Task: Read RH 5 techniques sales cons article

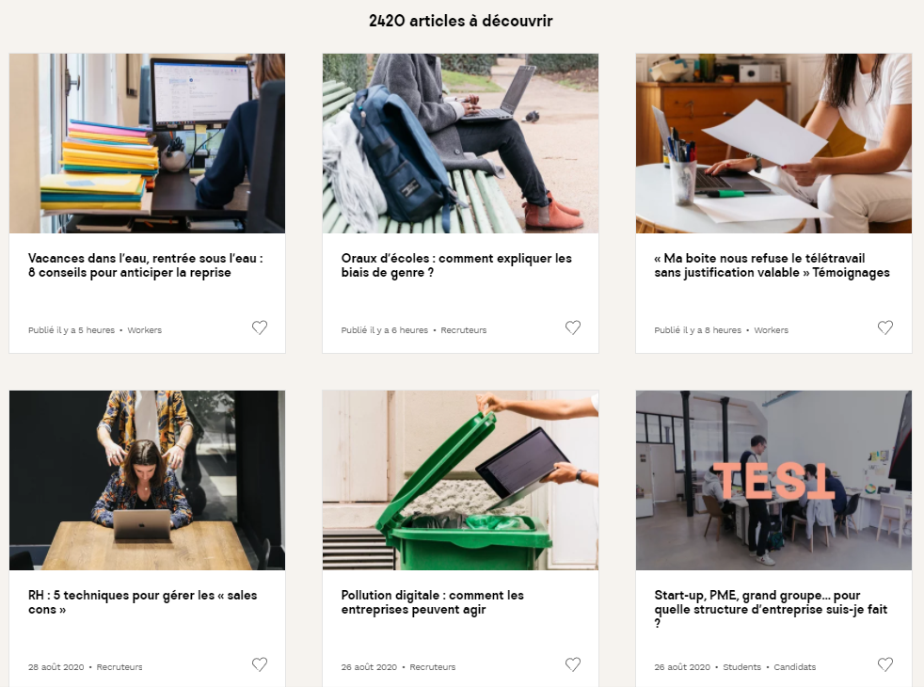Action: click(x=143, y=602)
